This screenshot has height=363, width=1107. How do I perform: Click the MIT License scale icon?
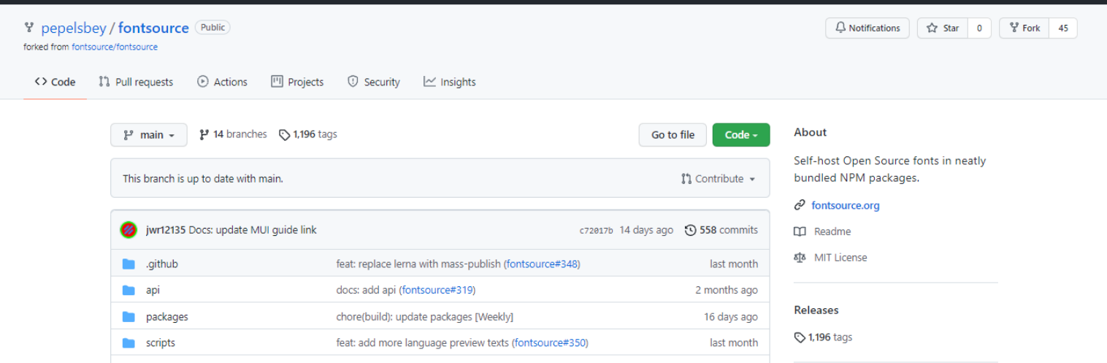[x=800, y=257]
